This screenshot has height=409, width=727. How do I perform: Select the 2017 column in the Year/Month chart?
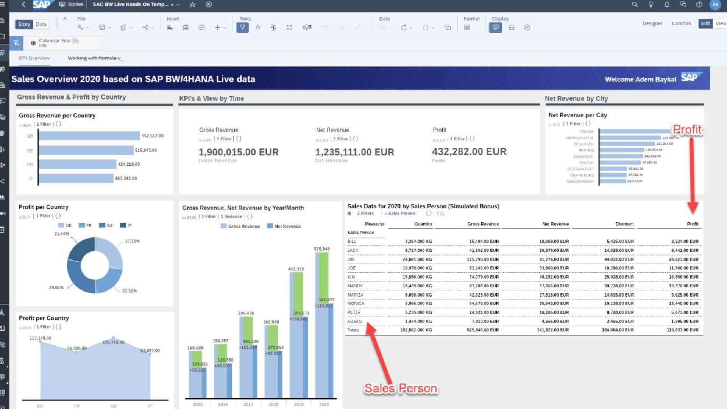coord(248,357)
